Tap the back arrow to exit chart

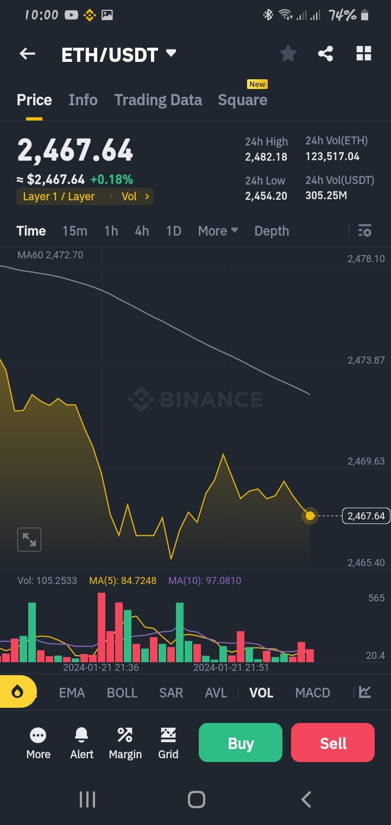click(x=27, y=53)
